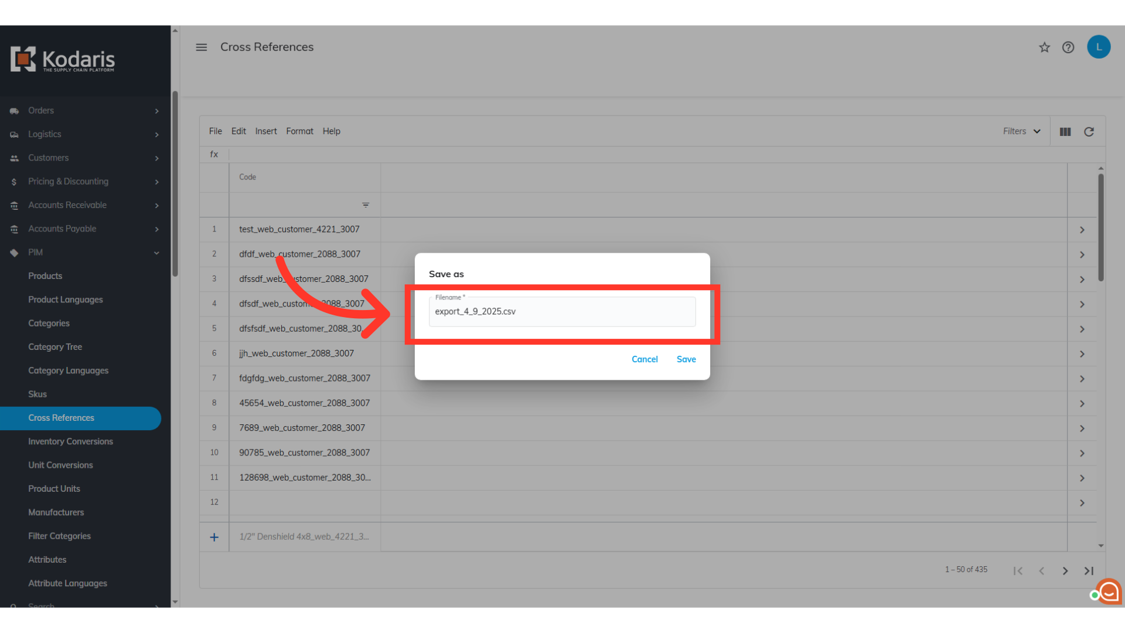Go to the next results page
Viewport: 1125px width, 633px height.
click(x=1065, y=571)
